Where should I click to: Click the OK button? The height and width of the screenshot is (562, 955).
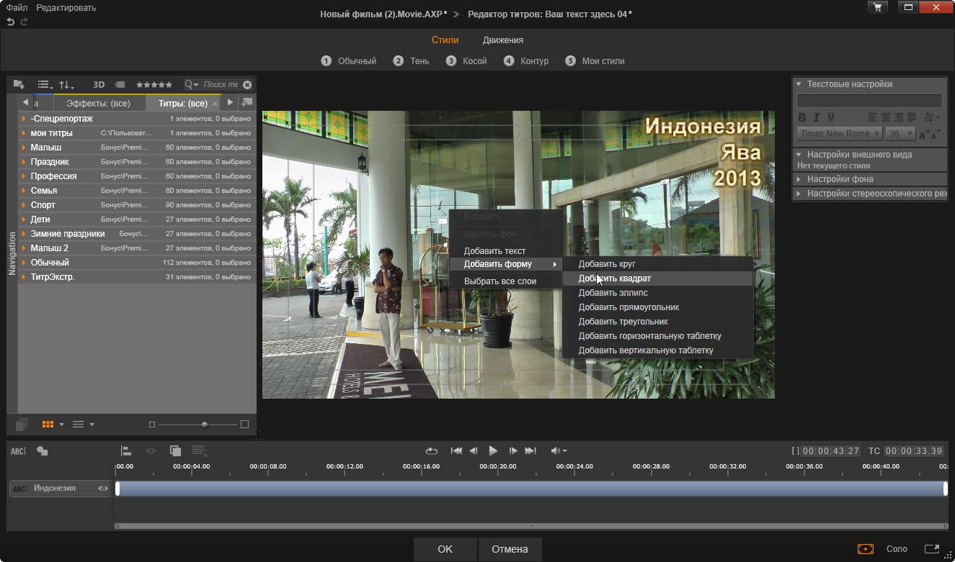[445, 549]
